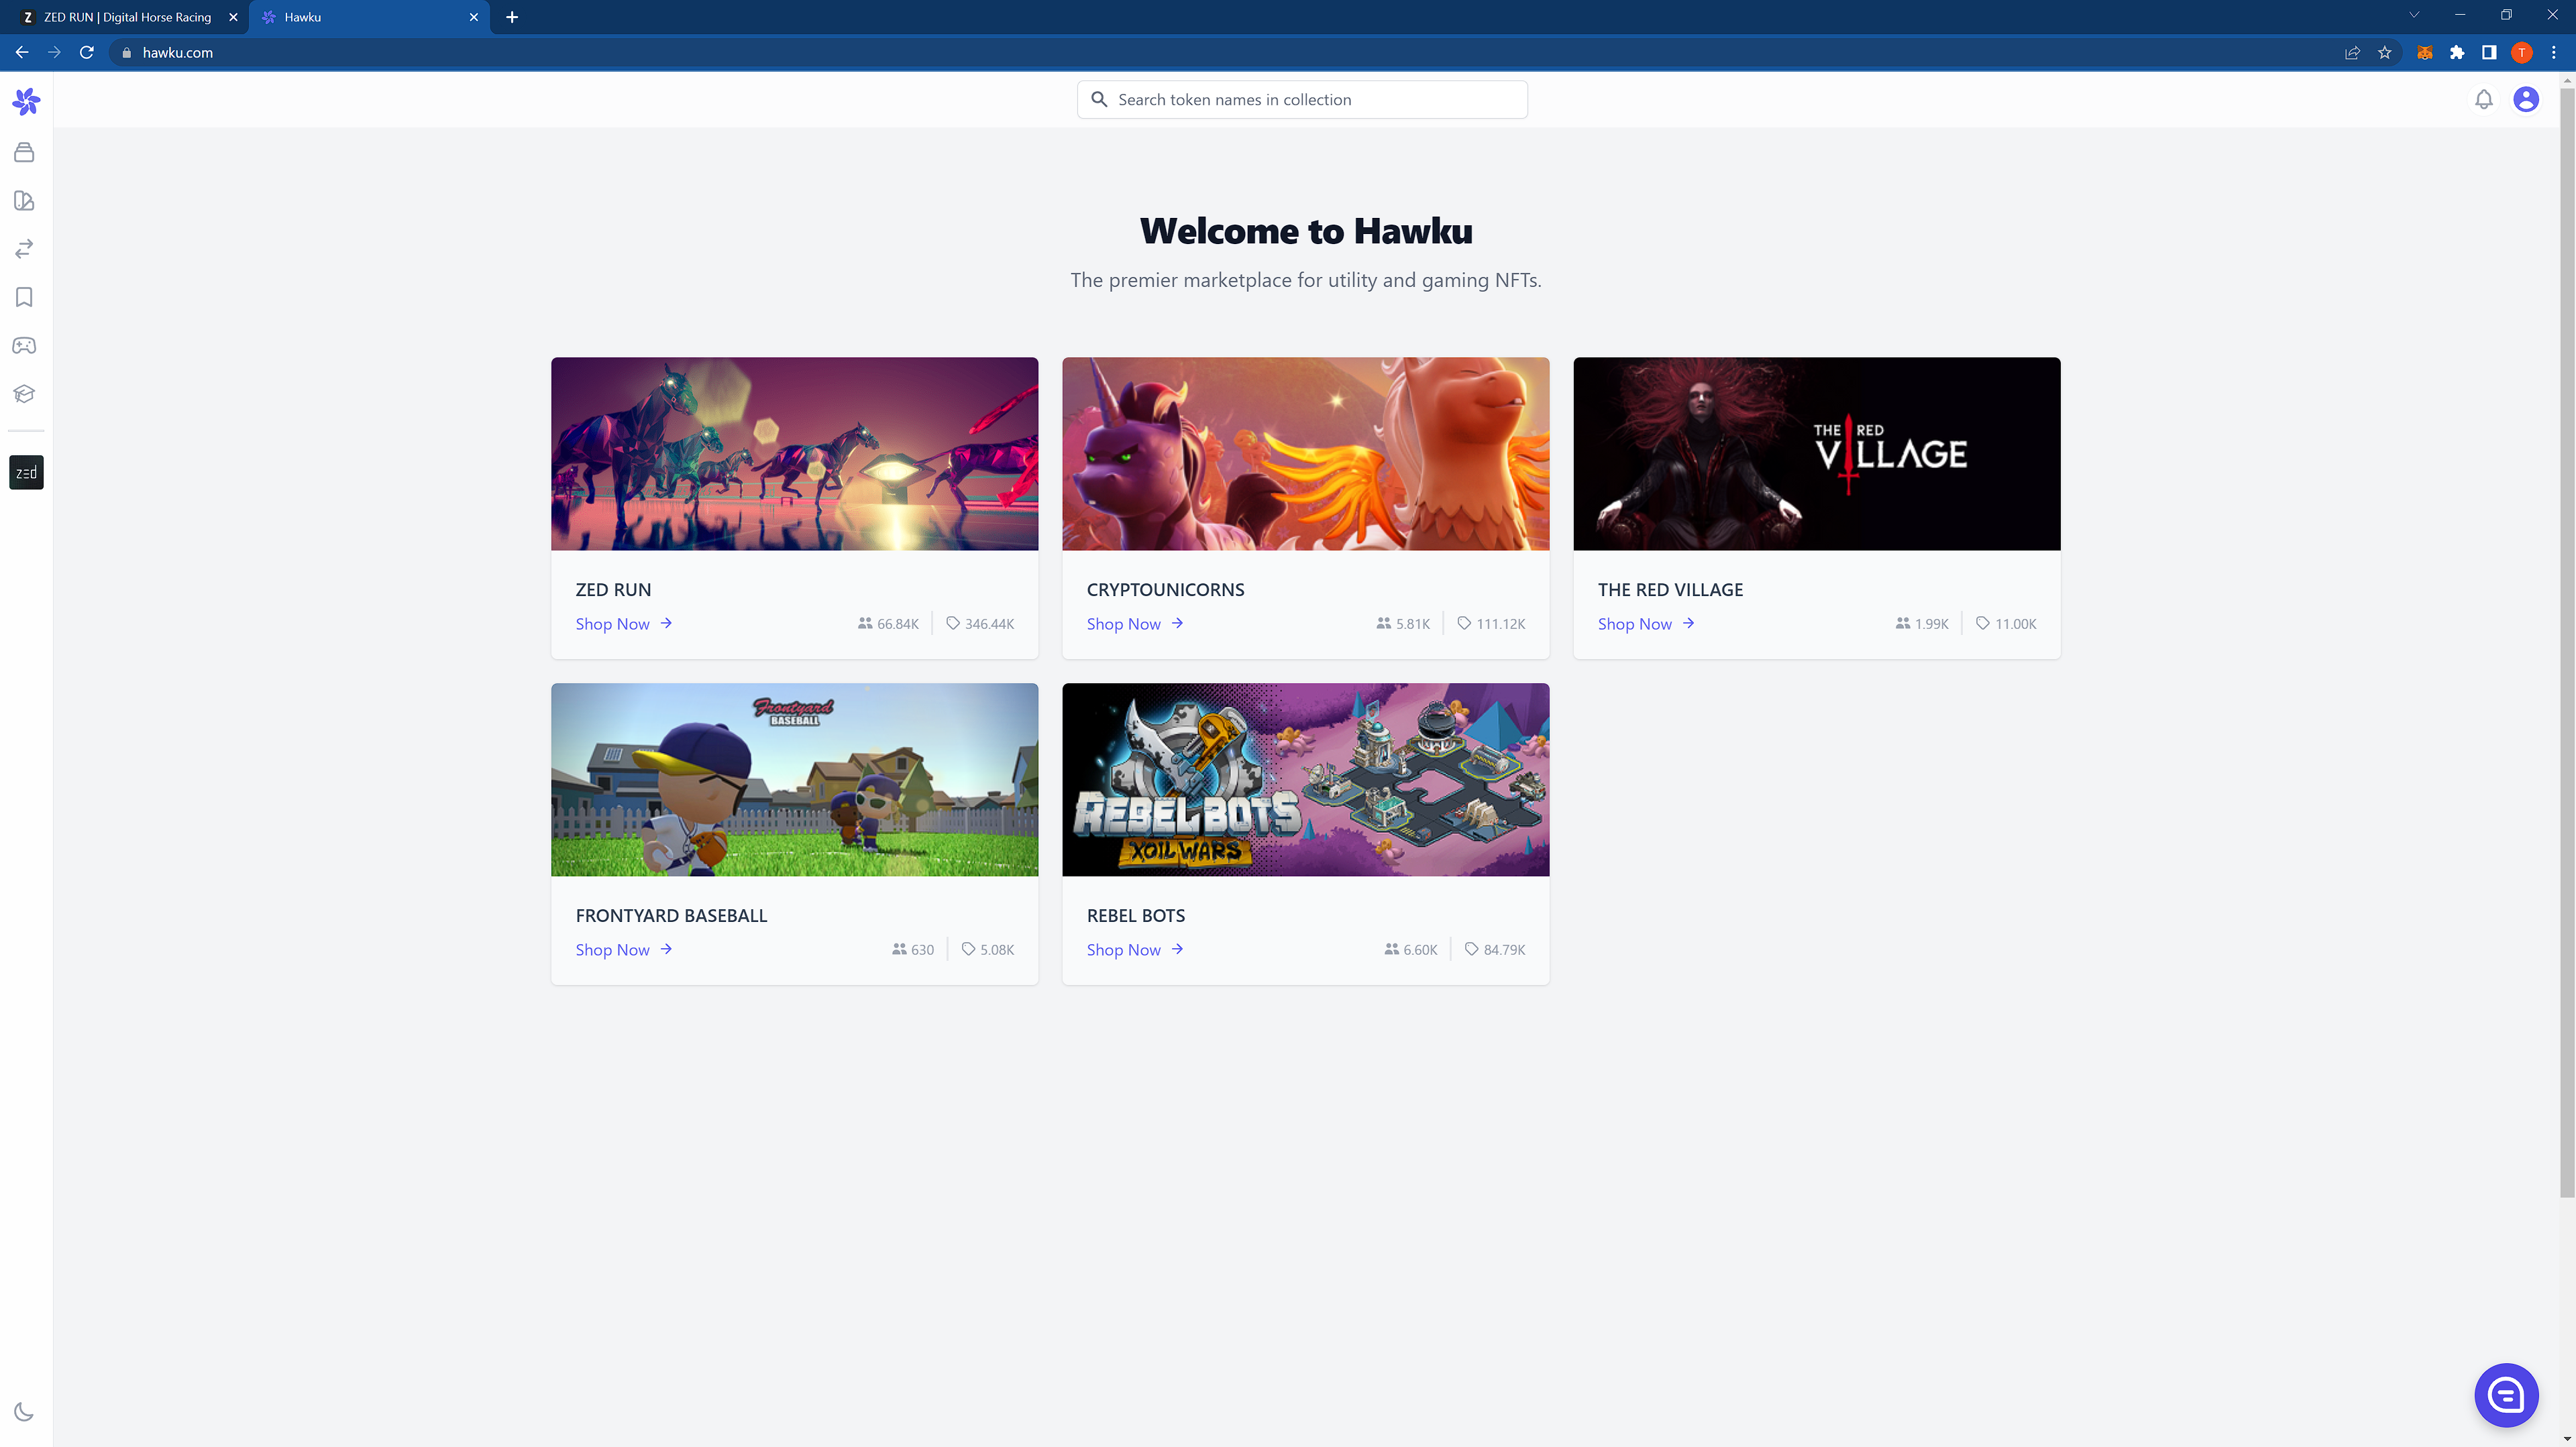Go back with browser back arrow
2576x1447 pixels.
[22, 53]
